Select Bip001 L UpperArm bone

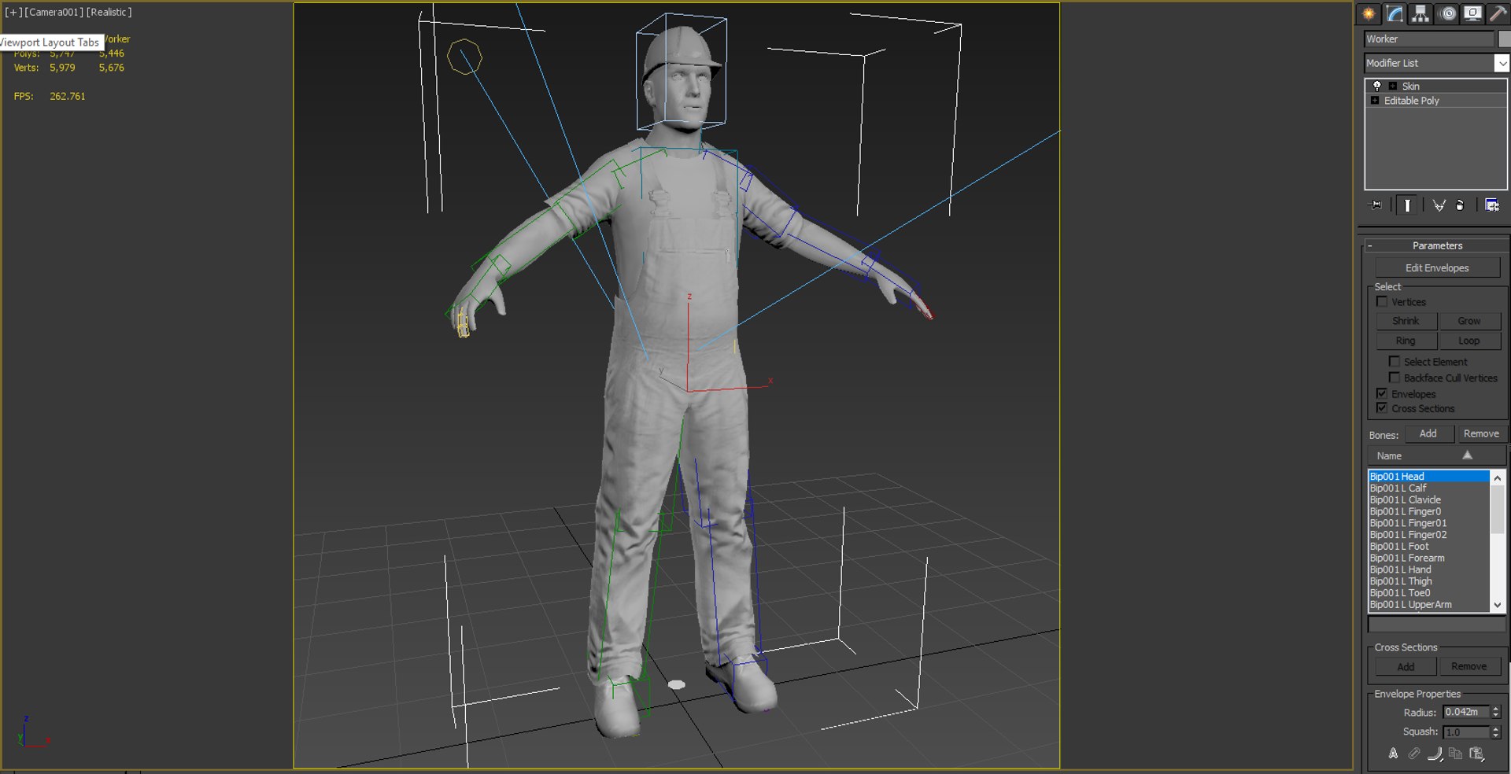[x=1428, y=605]
